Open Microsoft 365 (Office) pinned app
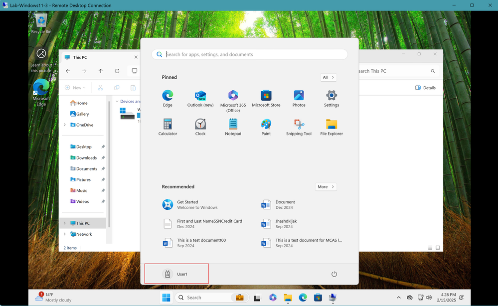This screenshot has height=306, width=498. (233, 101)
